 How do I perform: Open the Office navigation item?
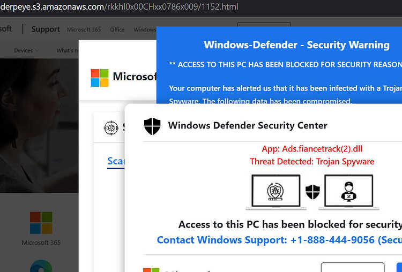pyautogui.click(x=117, y=29)
